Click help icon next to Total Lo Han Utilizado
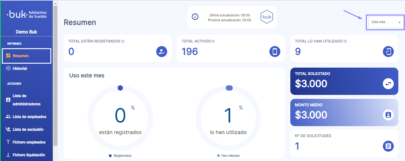The height and width of the screenshot is (161, 405). [x=345, y=41]
